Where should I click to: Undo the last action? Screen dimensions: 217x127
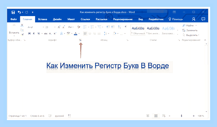pos(19,12)
